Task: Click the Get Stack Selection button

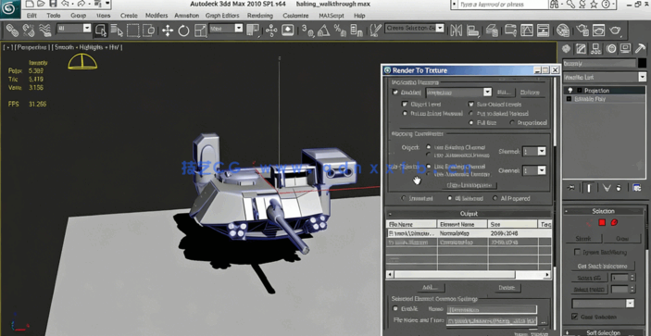Action: (x=603, y=266)
